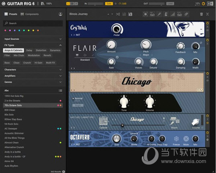
Task: Click the window layout icon at top right
Action: [x=210, y=4]
